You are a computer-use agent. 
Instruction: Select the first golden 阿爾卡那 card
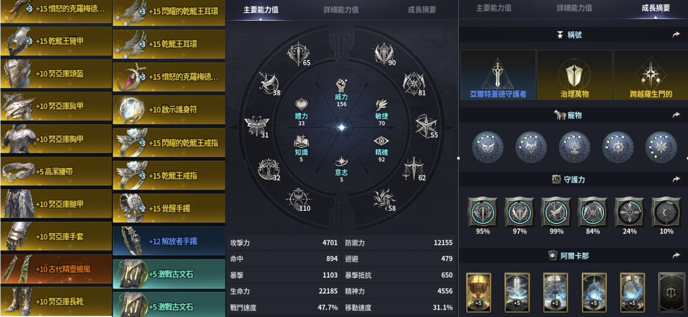click(478, 293)
